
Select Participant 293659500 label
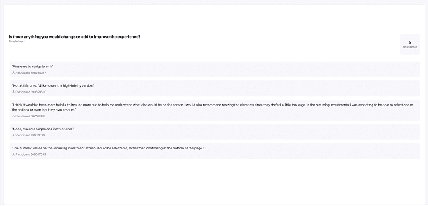pos(31,92)
